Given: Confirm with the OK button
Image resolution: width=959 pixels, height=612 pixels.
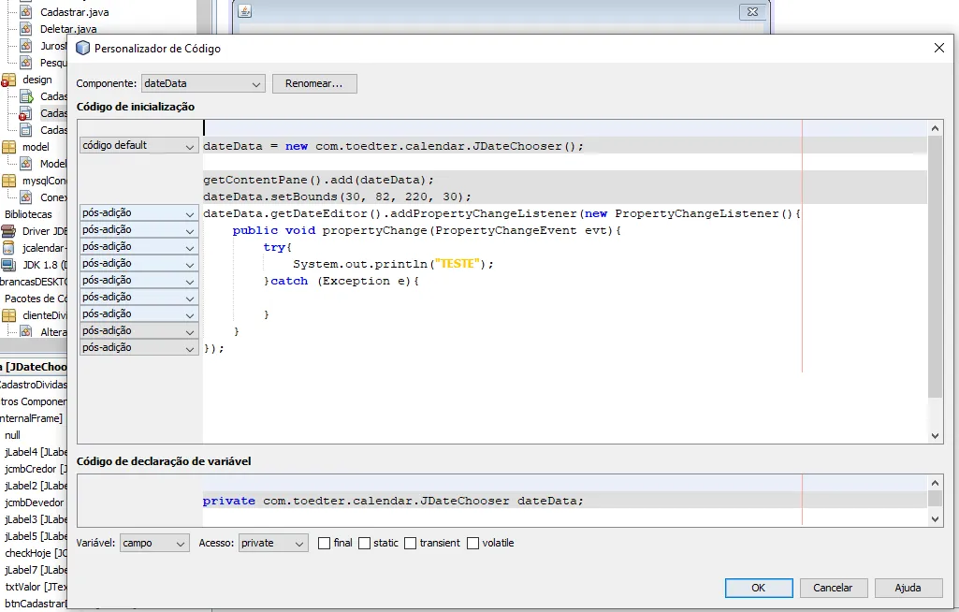Looking at the screenshot, I should [758, 588].
